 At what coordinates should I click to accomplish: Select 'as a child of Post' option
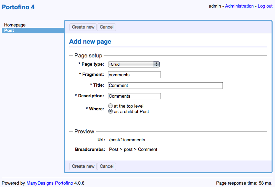(x=110, y=111)
